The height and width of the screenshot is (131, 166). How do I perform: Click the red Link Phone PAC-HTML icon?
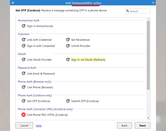coord(24,115)
